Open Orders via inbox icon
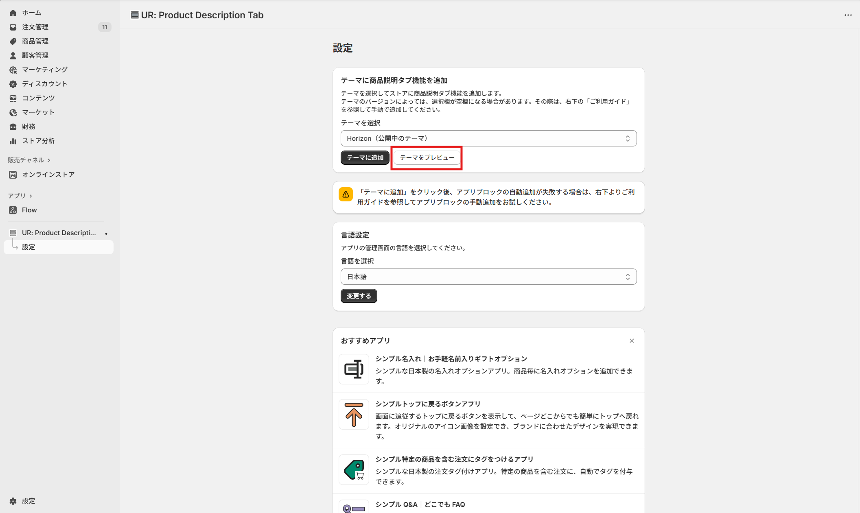860x513 pixels. pos(13,27)
